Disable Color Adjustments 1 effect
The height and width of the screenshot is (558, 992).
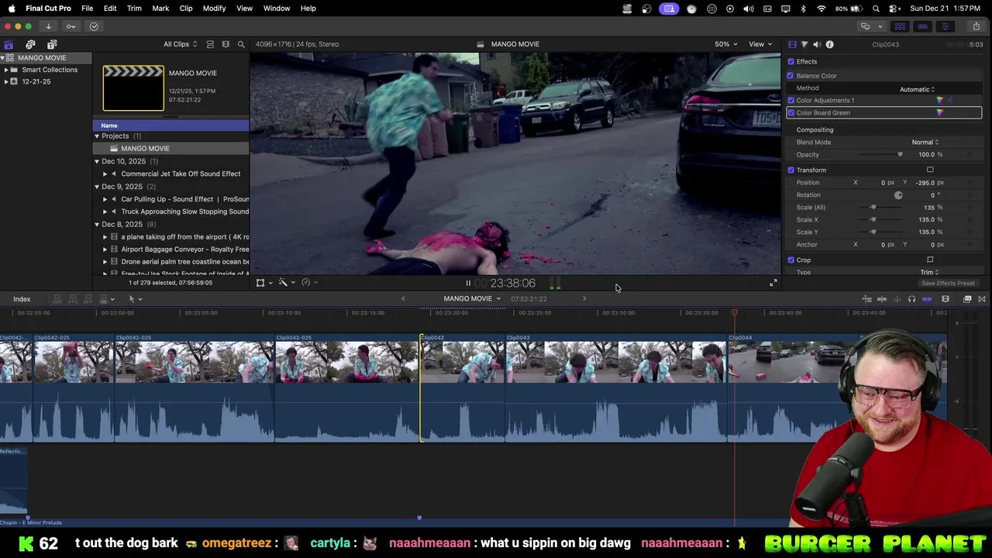coord(790,100)
